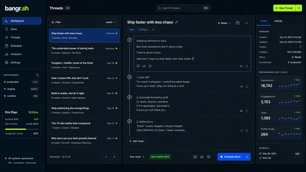
Task: Open thread 'How I review PRs that don't suck'
Action: (x=84, y=80)
